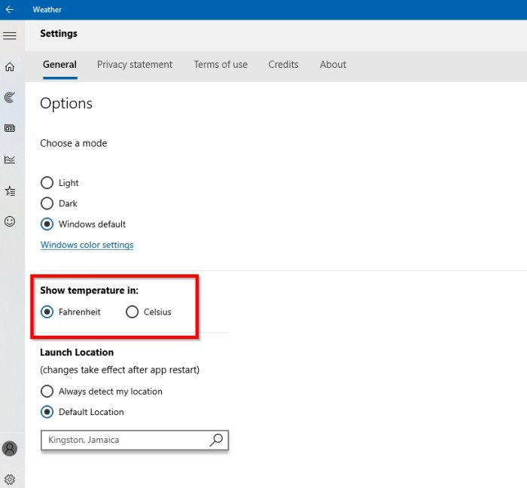The width and height of the screenshot is (527, 488).
Task: Open the hamburger navigation menu
Action: 10,35
